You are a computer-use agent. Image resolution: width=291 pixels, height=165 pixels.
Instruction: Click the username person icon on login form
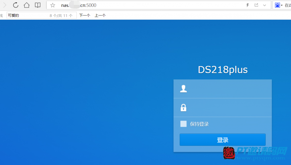pyautogui.click(x=183, y=89)
